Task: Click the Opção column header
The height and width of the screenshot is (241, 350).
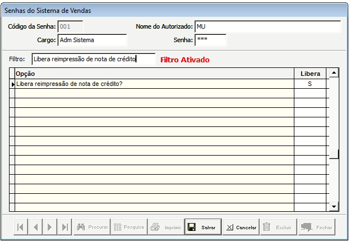Action: tap(154, 74)
